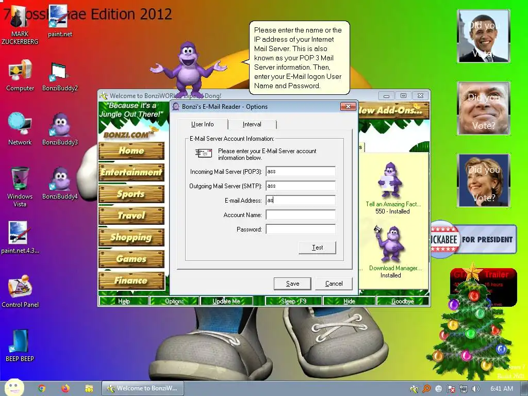
Task: Click Hide in BonziWORLD bottom bar
Action: (x=349, y=301)
